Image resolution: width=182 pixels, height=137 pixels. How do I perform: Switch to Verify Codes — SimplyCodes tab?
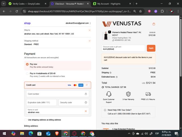click(26, 4)
